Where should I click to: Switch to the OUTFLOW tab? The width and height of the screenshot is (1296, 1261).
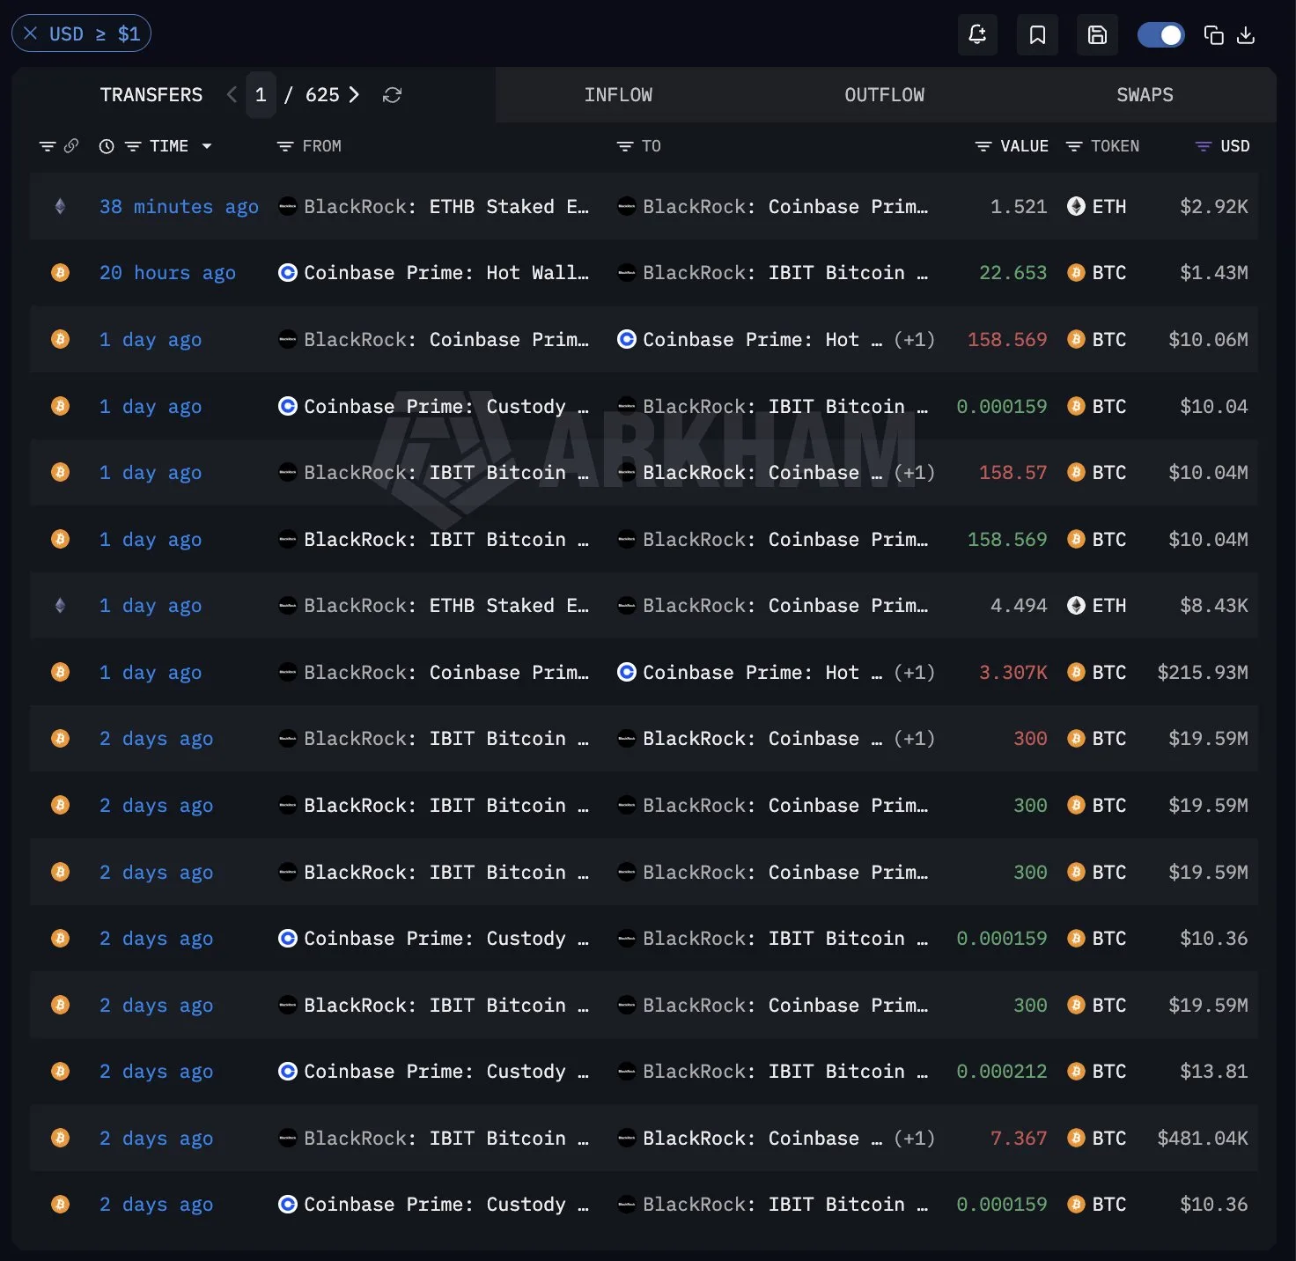(885, 95)
